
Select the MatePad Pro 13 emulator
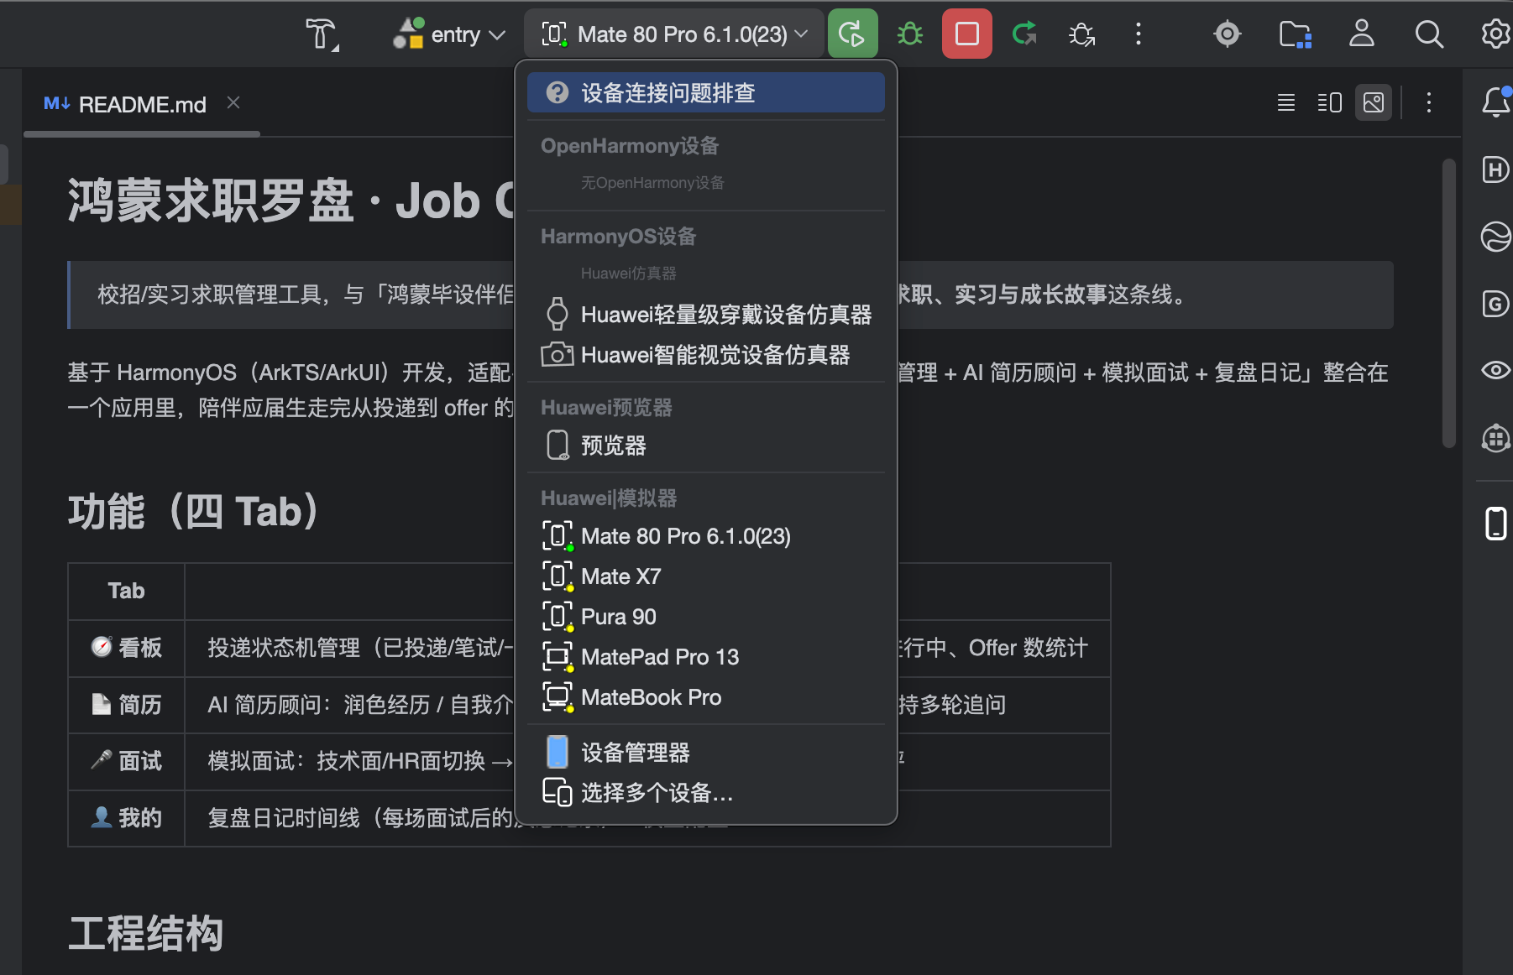[x=706, y=657]
